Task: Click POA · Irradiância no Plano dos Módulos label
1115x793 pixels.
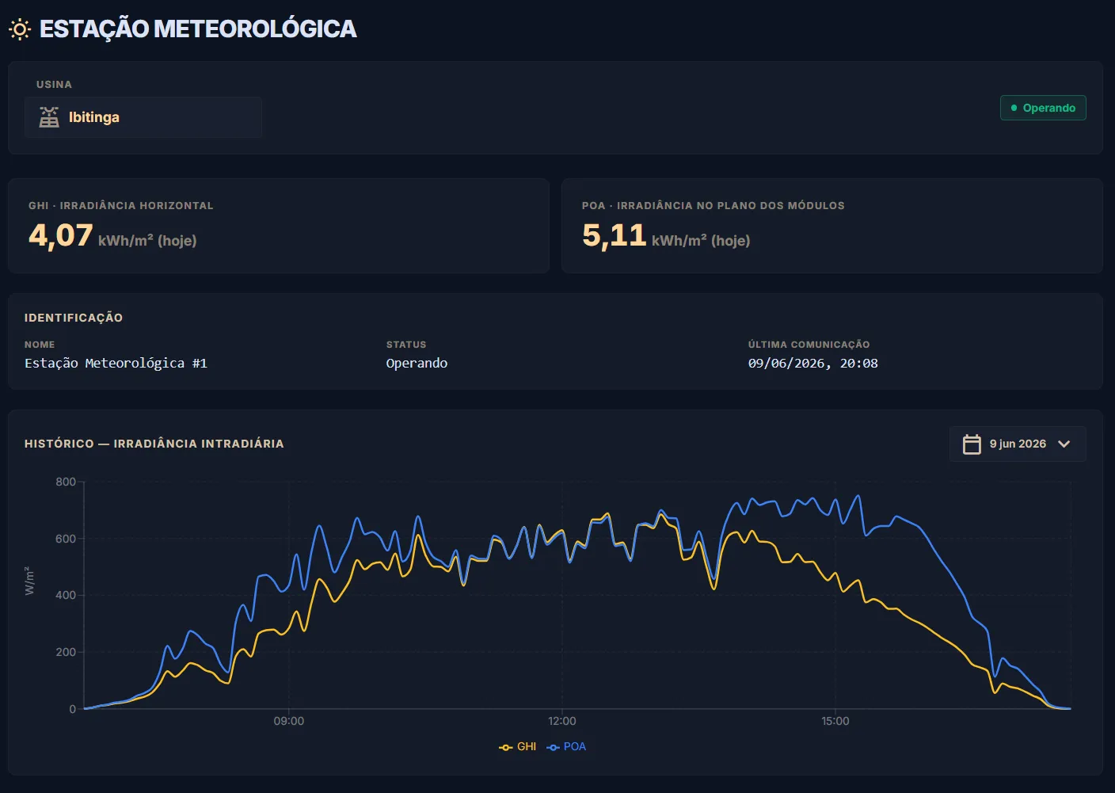Action: [x=714, y=205]
